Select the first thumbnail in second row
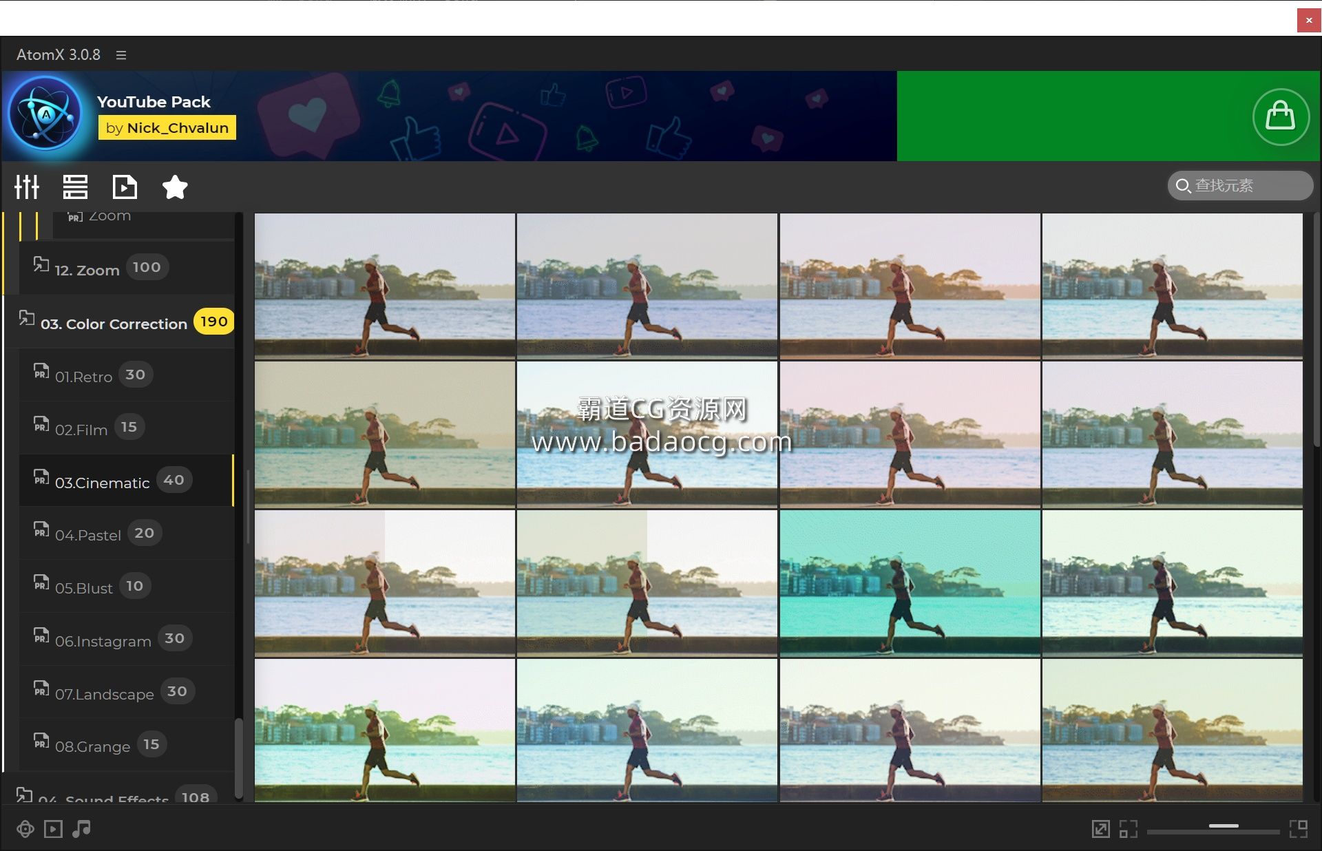Image resolution: width=1322 pixels, height=851 pixels. [385, 434]
